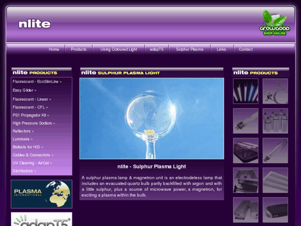Open the single linear tube thumbnail
Image resolution: width=301 pixels, height=226 pixels.
click(x=246, y=121)
